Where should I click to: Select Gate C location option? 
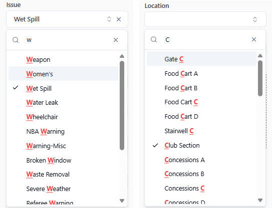(201, 59)
